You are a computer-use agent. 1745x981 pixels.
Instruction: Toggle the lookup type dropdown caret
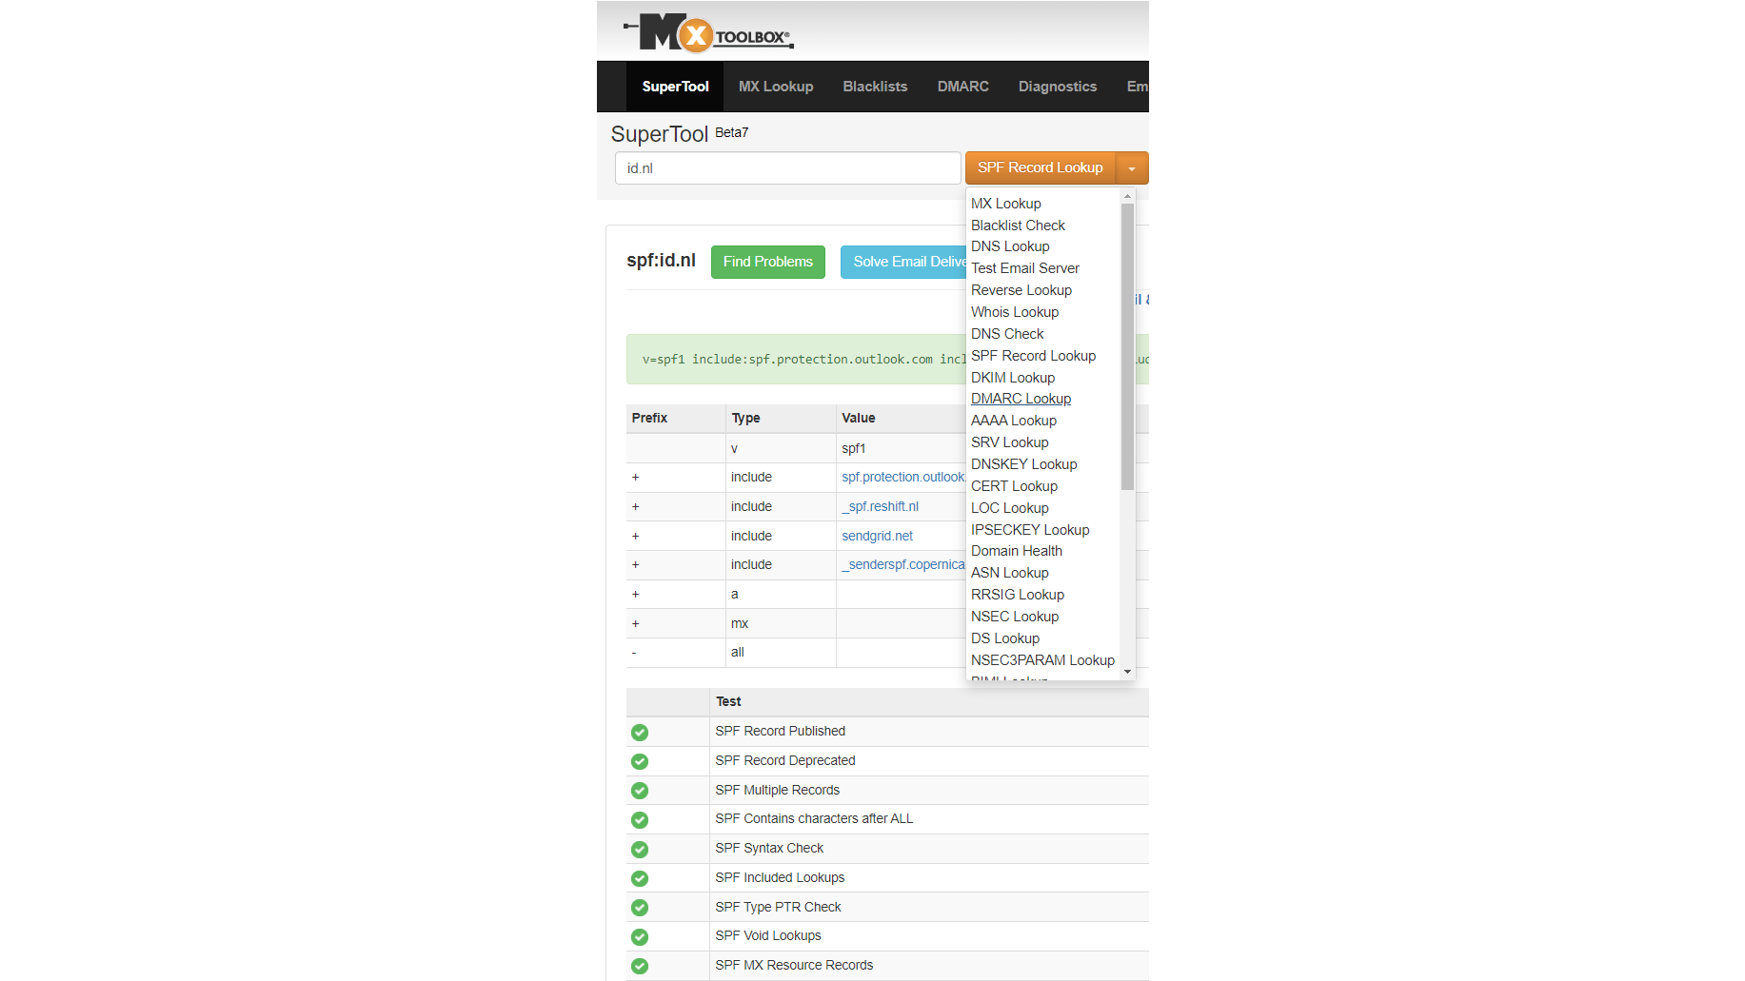pyautogui.click(x=1132, y=168)
